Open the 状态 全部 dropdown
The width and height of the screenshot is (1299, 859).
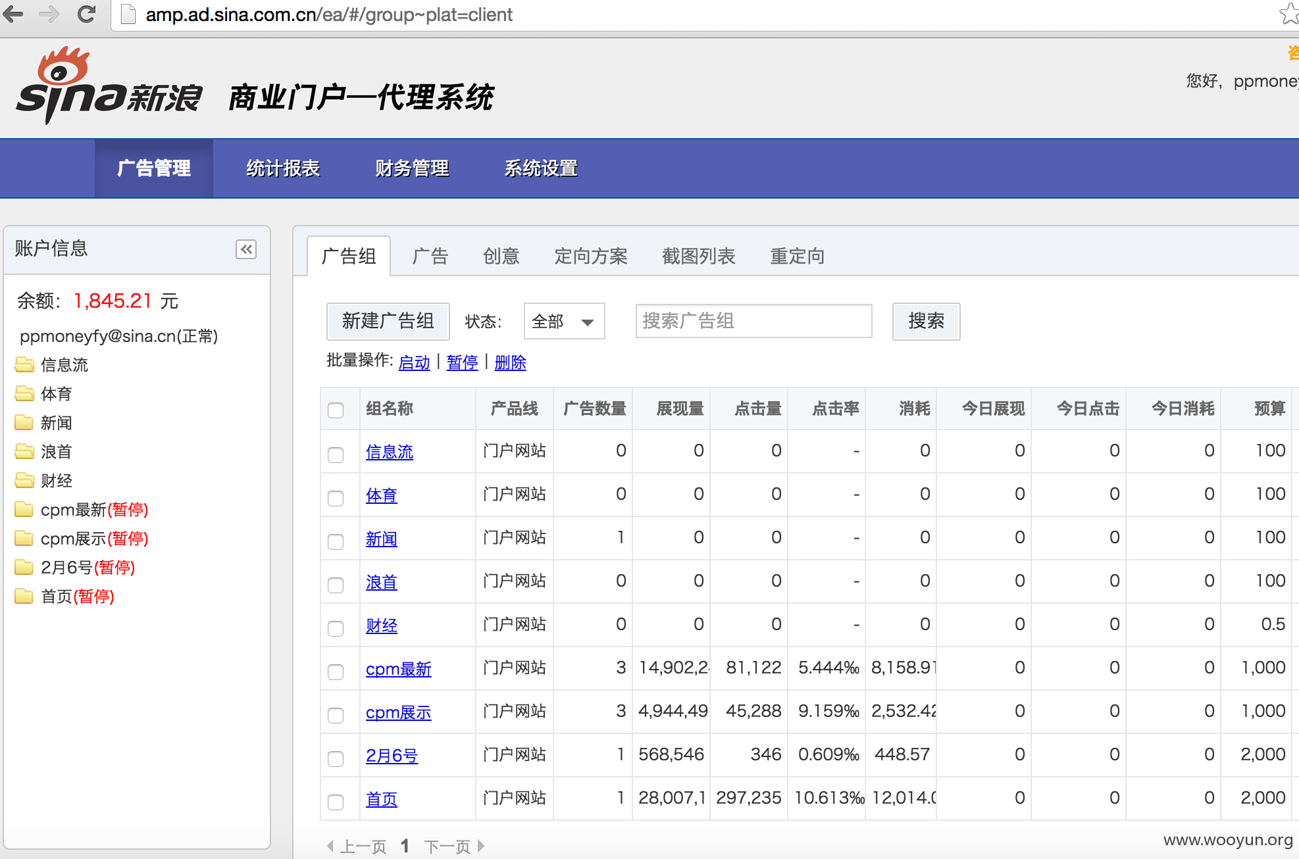point(564,321)
